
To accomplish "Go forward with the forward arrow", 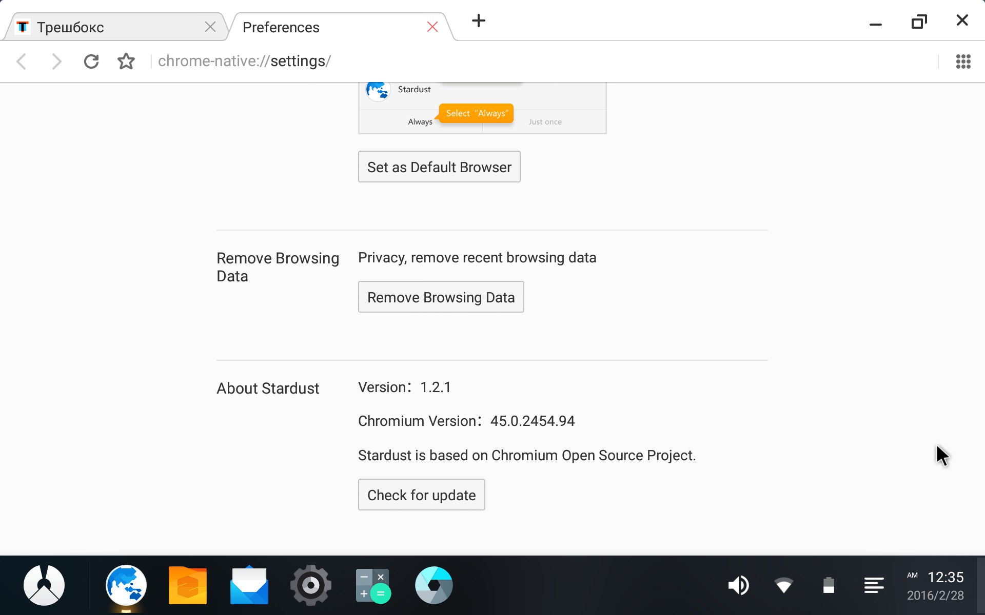I will [56, 61].
